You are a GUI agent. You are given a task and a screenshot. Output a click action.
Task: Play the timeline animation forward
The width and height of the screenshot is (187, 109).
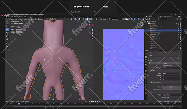[95, 102]
